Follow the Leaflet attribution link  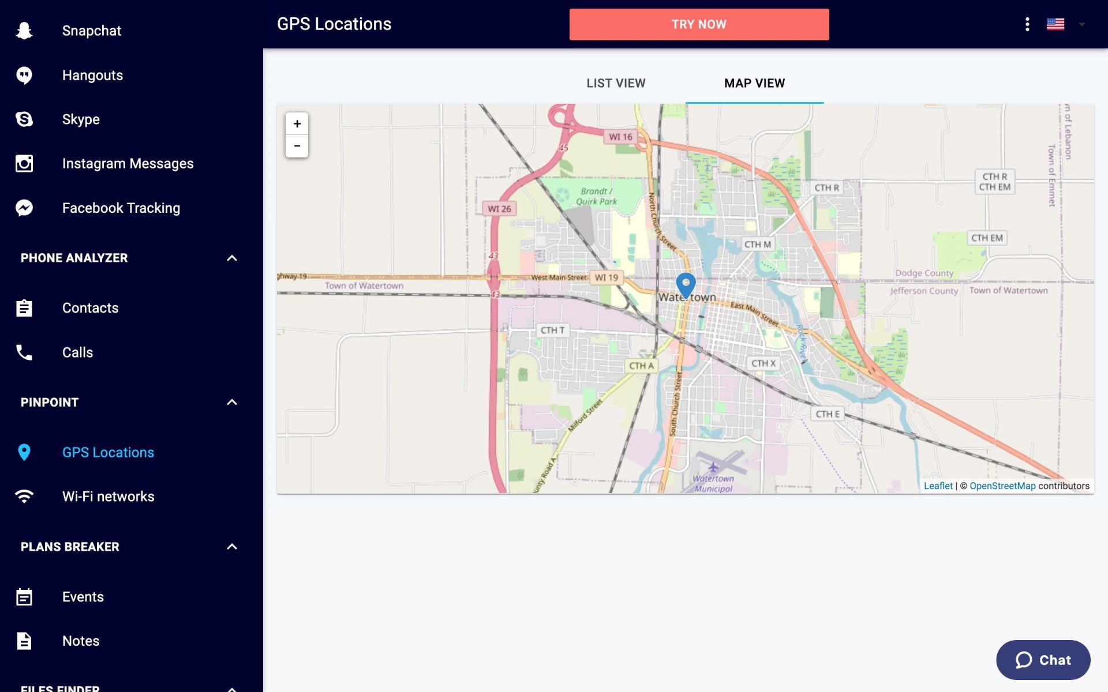click(938, 486)
